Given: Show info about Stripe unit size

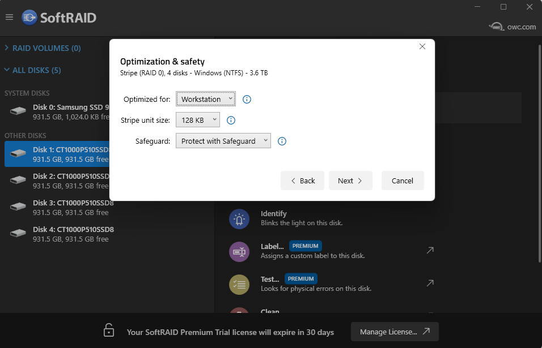Looking at the screenshot, I should [x=231, y=121].
